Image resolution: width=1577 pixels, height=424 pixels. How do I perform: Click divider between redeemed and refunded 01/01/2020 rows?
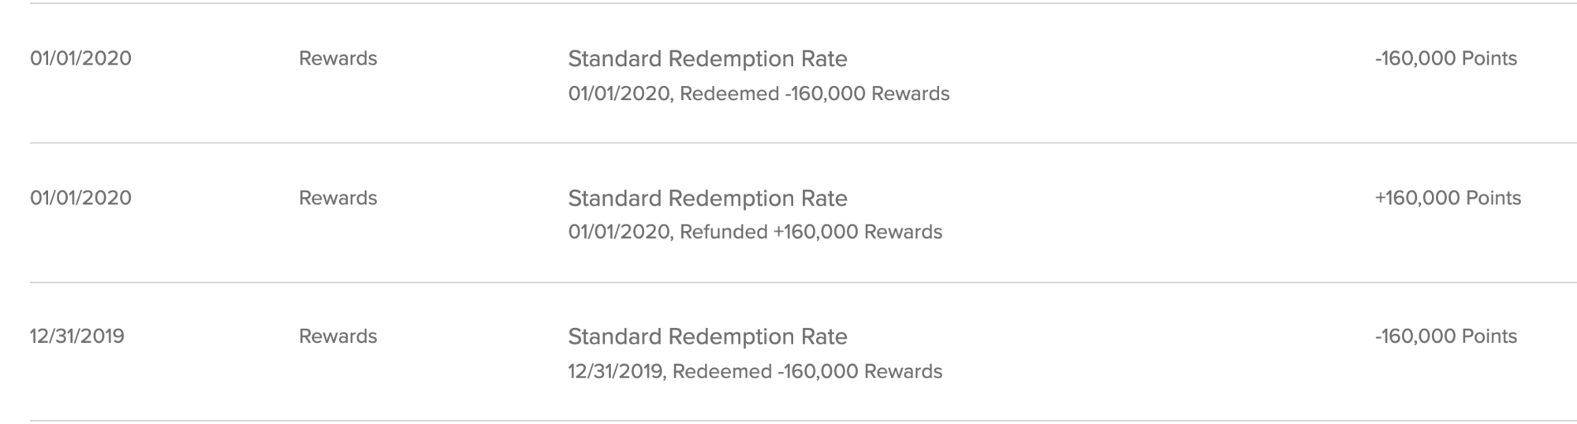point(788,143)
